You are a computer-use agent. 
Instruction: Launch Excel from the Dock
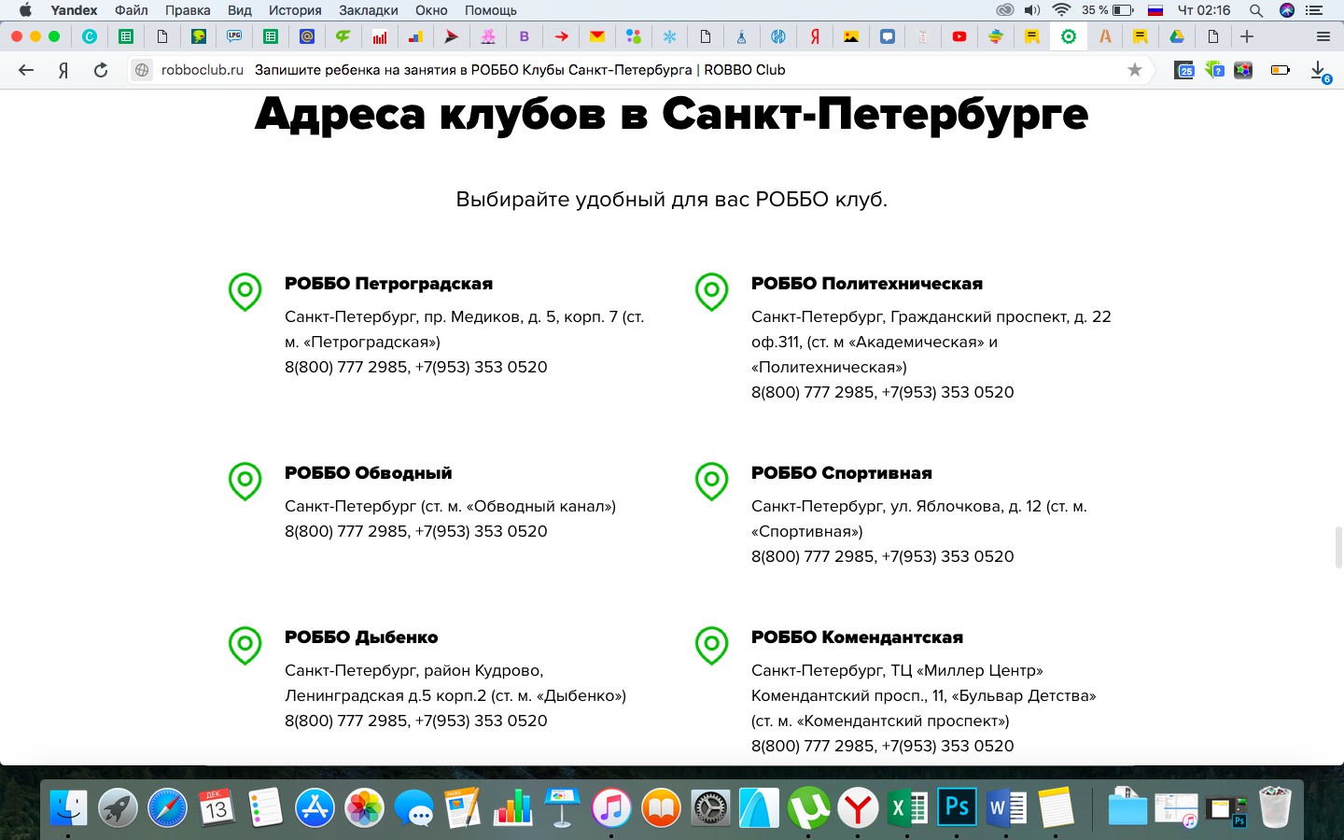tap(907, 807)
